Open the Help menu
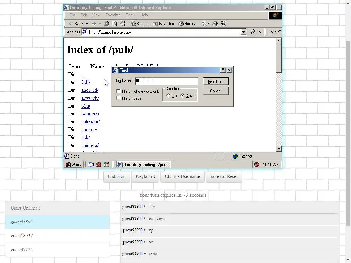This screenshot has width=351, height=263. click(x=144, y=15)
